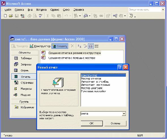Open the help question box dropdown
Screen dimensions: 167x139
coord(163,10)
